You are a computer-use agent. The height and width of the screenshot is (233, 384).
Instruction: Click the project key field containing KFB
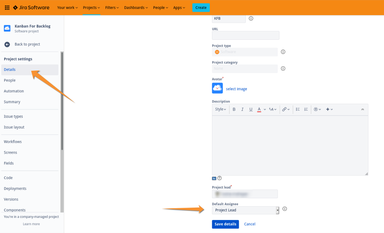[x=229, y=19]
